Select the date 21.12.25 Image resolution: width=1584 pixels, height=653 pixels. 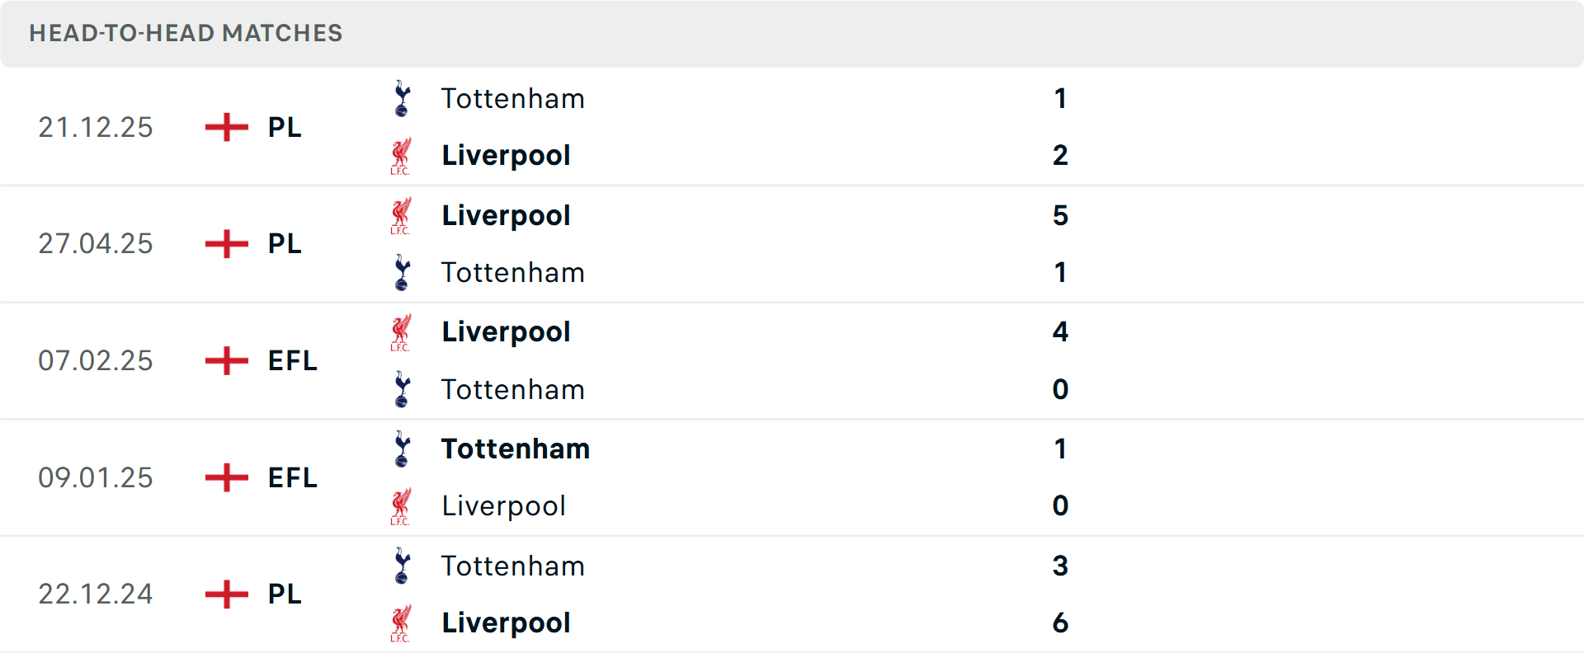click(x=96, y=127)
